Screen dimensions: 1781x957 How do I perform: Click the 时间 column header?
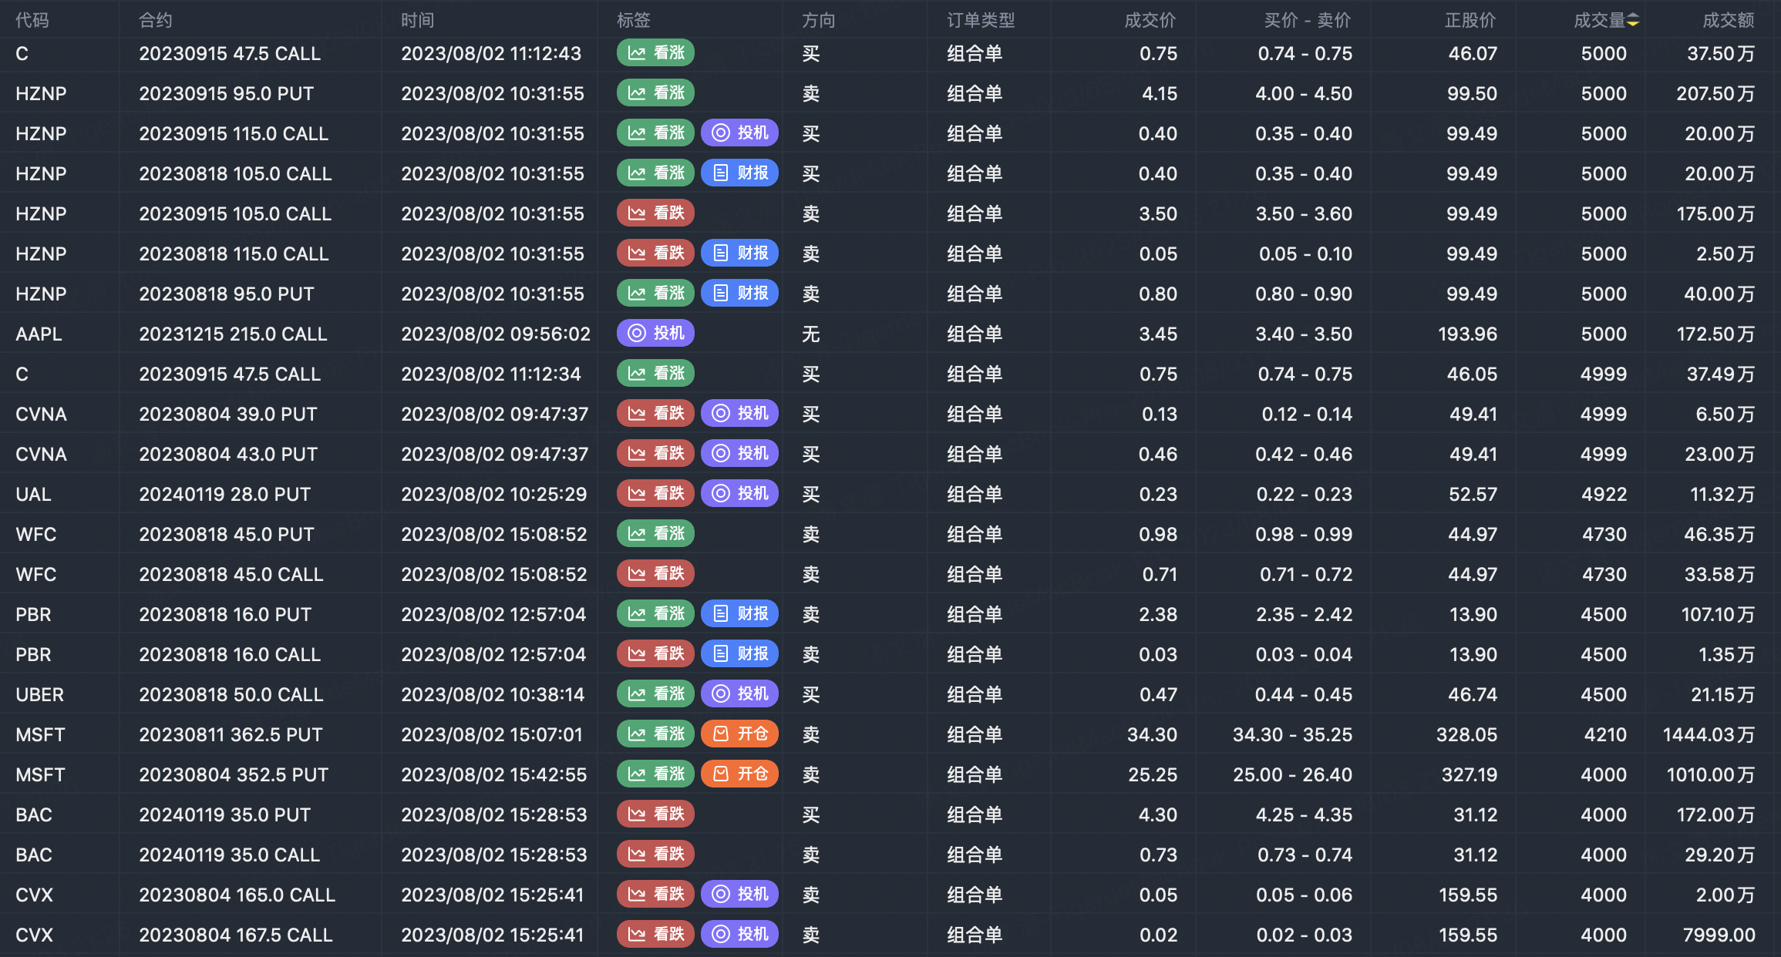[x=418, y=21]
